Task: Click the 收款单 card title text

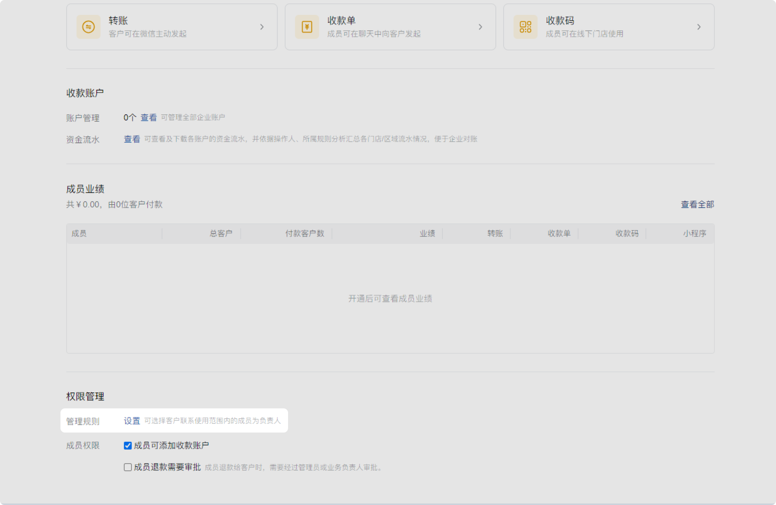Action: pyautogui.click(x=341, y=21)
